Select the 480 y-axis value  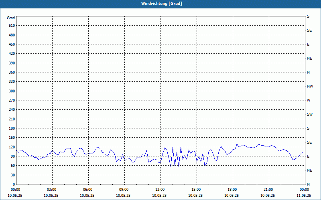point(12,35)
